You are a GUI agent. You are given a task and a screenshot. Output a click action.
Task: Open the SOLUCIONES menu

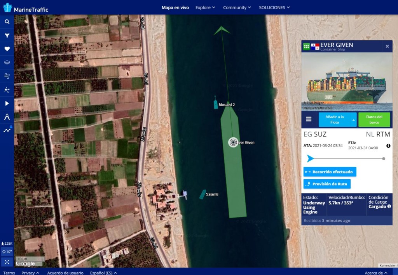tap(274, 7)
